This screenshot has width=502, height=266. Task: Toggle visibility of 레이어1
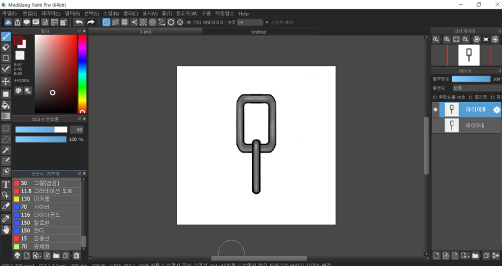coord(435,125)
